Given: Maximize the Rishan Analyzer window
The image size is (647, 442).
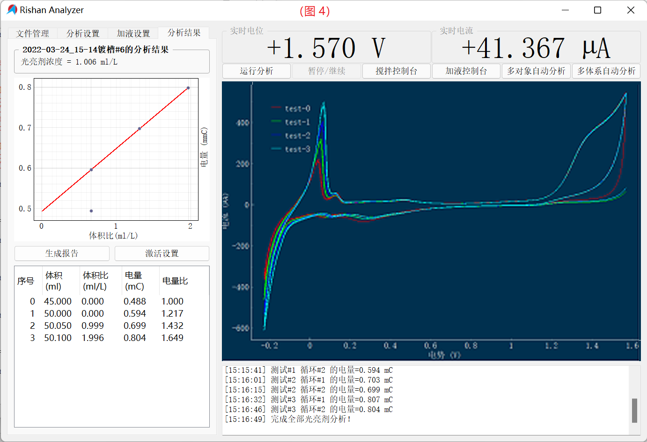Looking at the screenshot, I should (597, 10).
